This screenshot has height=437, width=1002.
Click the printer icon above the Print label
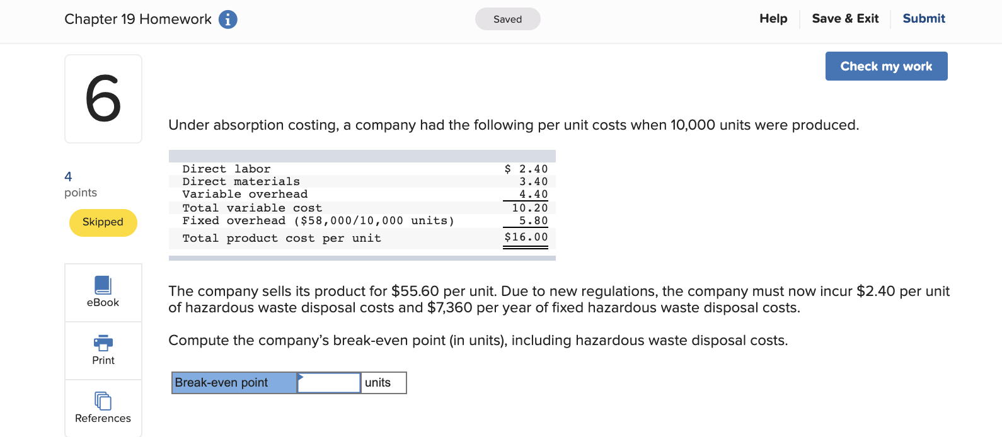[x=103, y=343]
